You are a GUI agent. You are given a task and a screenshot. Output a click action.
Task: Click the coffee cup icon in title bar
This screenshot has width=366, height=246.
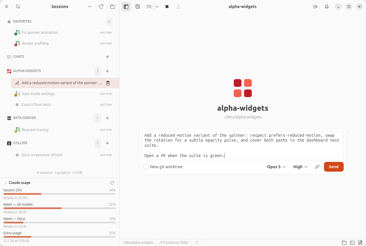click(x=315, y=7)
